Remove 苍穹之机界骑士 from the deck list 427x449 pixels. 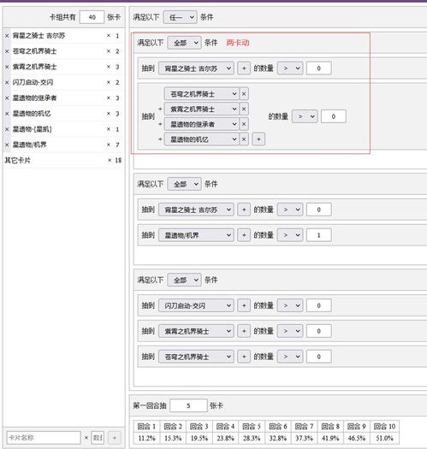click(7, 51)
